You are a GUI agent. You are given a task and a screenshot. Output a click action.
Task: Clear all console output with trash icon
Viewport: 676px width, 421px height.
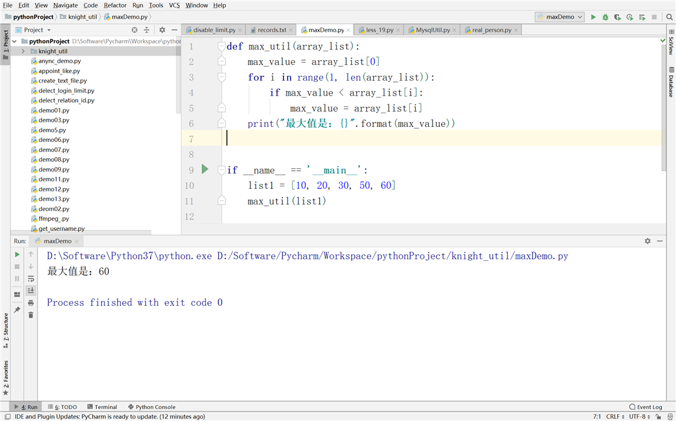(x=31, y=315)
